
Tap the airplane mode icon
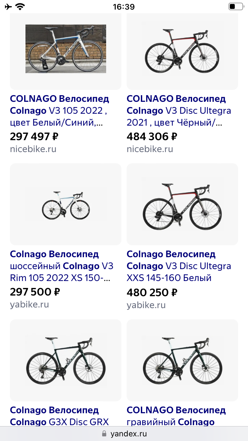(x=8, y=7)
